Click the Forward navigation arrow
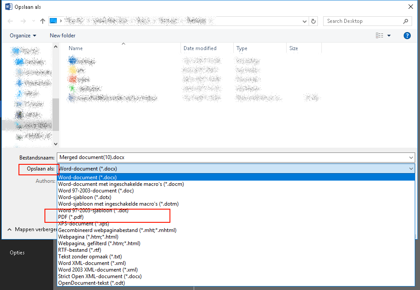 (23, 21)
